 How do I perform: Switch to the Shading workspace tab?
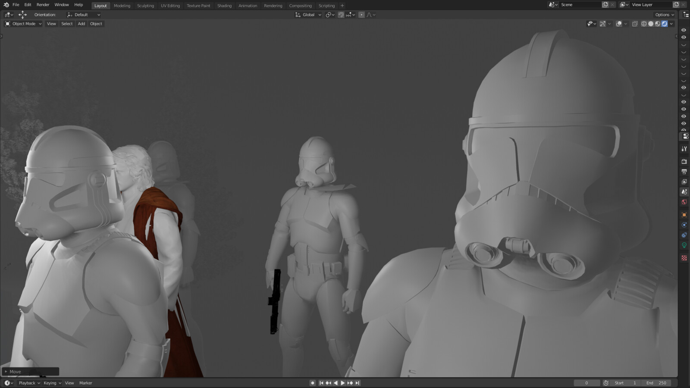click(224, 6)
